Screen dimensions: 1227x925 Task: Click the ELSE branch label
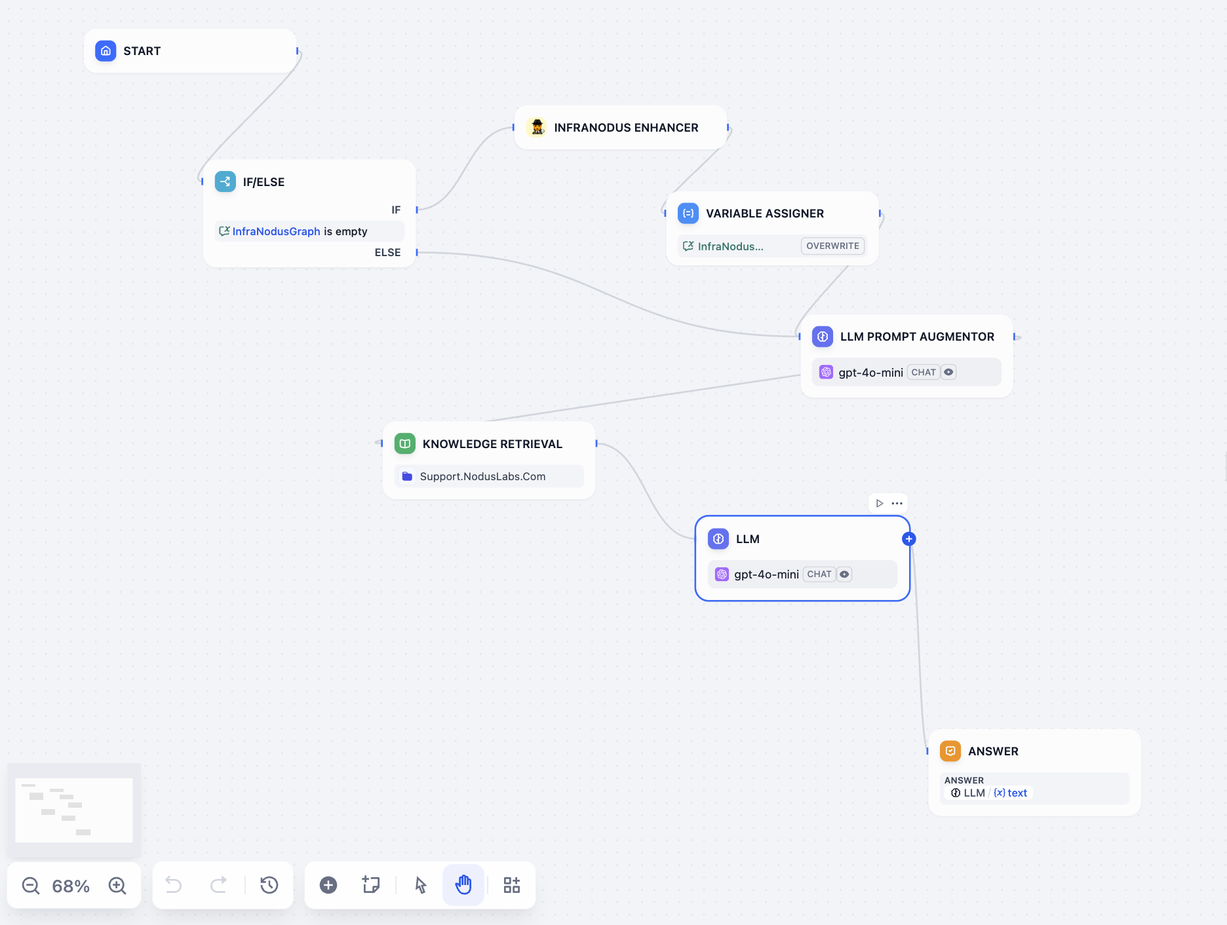click(x=387, y=252)
